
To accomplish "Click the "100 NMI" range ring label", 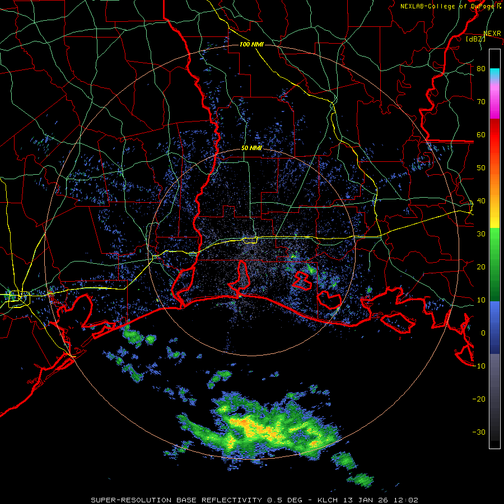I will 251,44.
